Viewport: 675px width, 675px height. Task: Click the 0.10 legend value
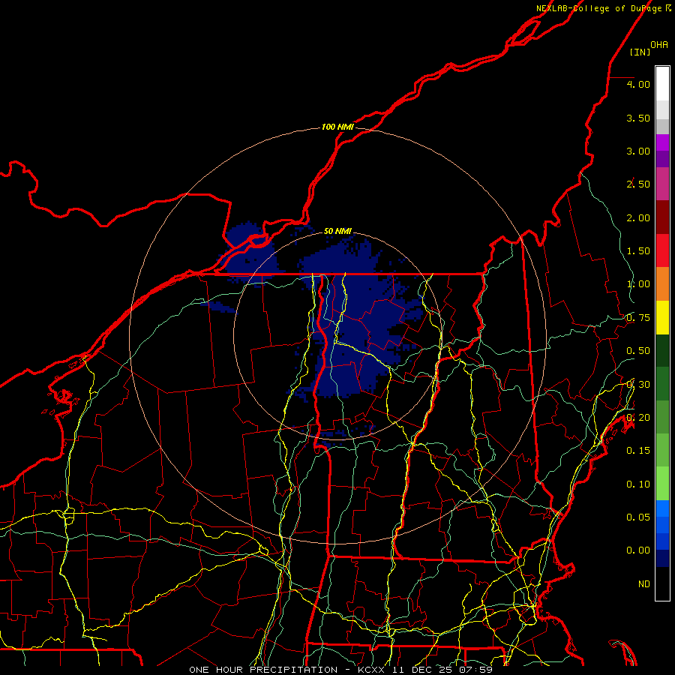[638, 484]
